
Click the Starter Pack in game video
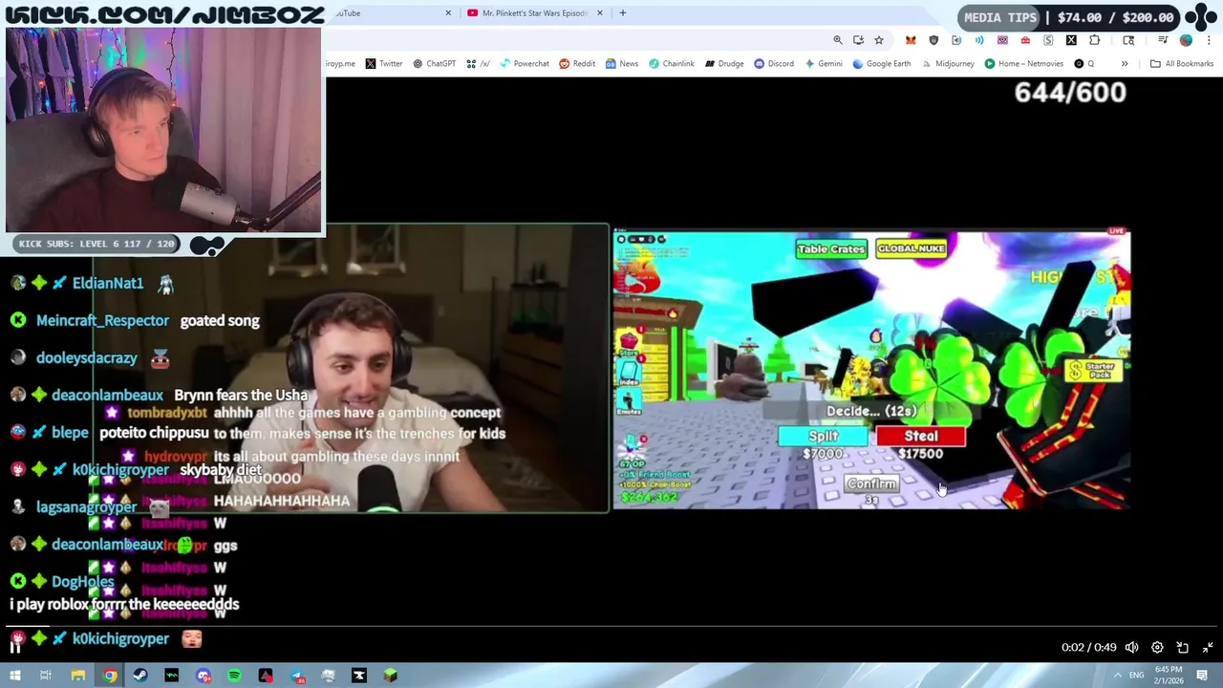pos(1092,370)
